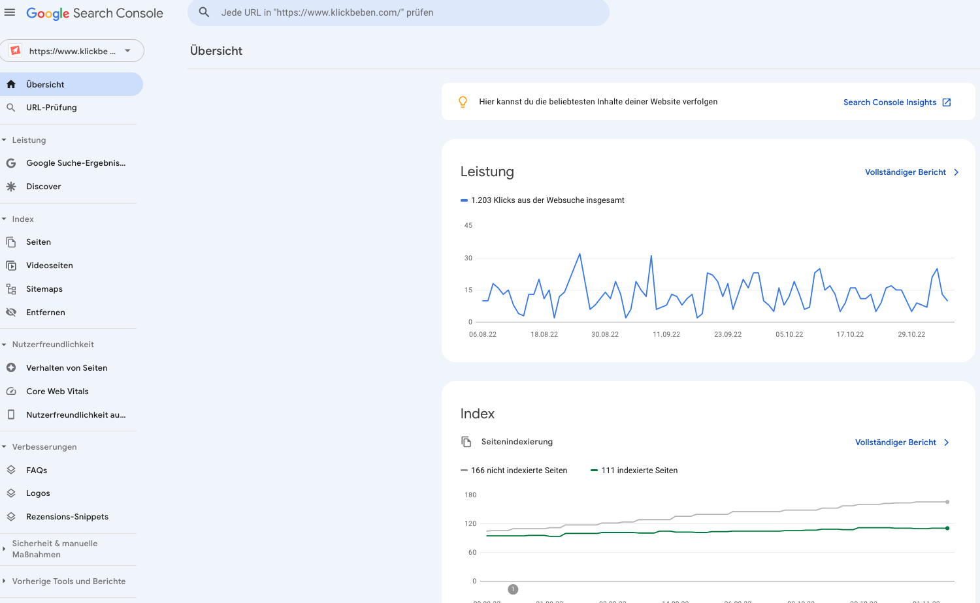Open the hamburger main menu
Viewport: 980px width, 603px height.
pos(10,12)
